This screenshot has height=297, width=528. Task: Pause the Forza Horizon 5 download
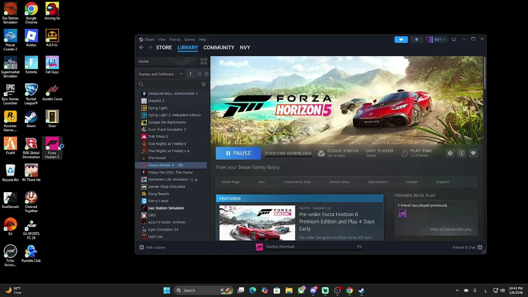238,153
